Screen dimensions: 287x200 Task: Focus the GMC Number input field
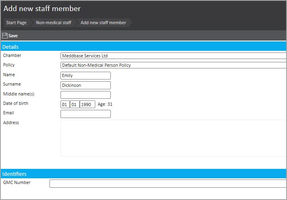click(x=168, y=184)
